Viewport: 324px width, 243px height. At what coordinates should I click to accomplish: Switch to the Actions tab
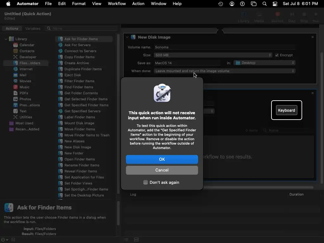click(12, 28)
